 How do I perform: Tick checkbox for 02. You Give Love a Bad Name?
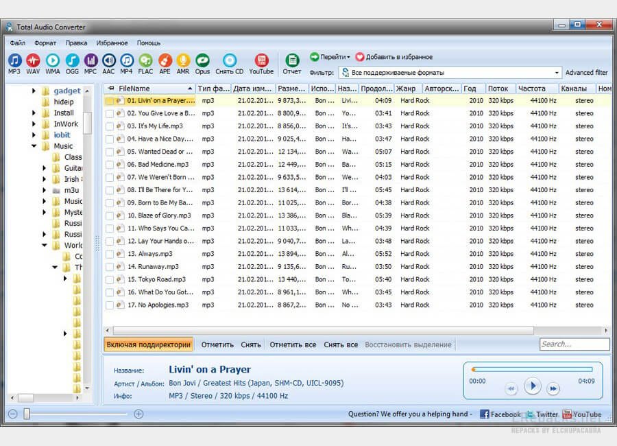coord(110,113)
